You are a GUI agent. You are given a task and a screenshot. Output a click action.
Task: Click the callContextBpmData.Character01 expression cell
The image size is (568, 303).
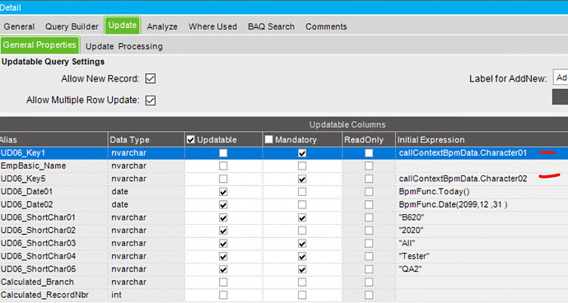click(x=482, y=153)
